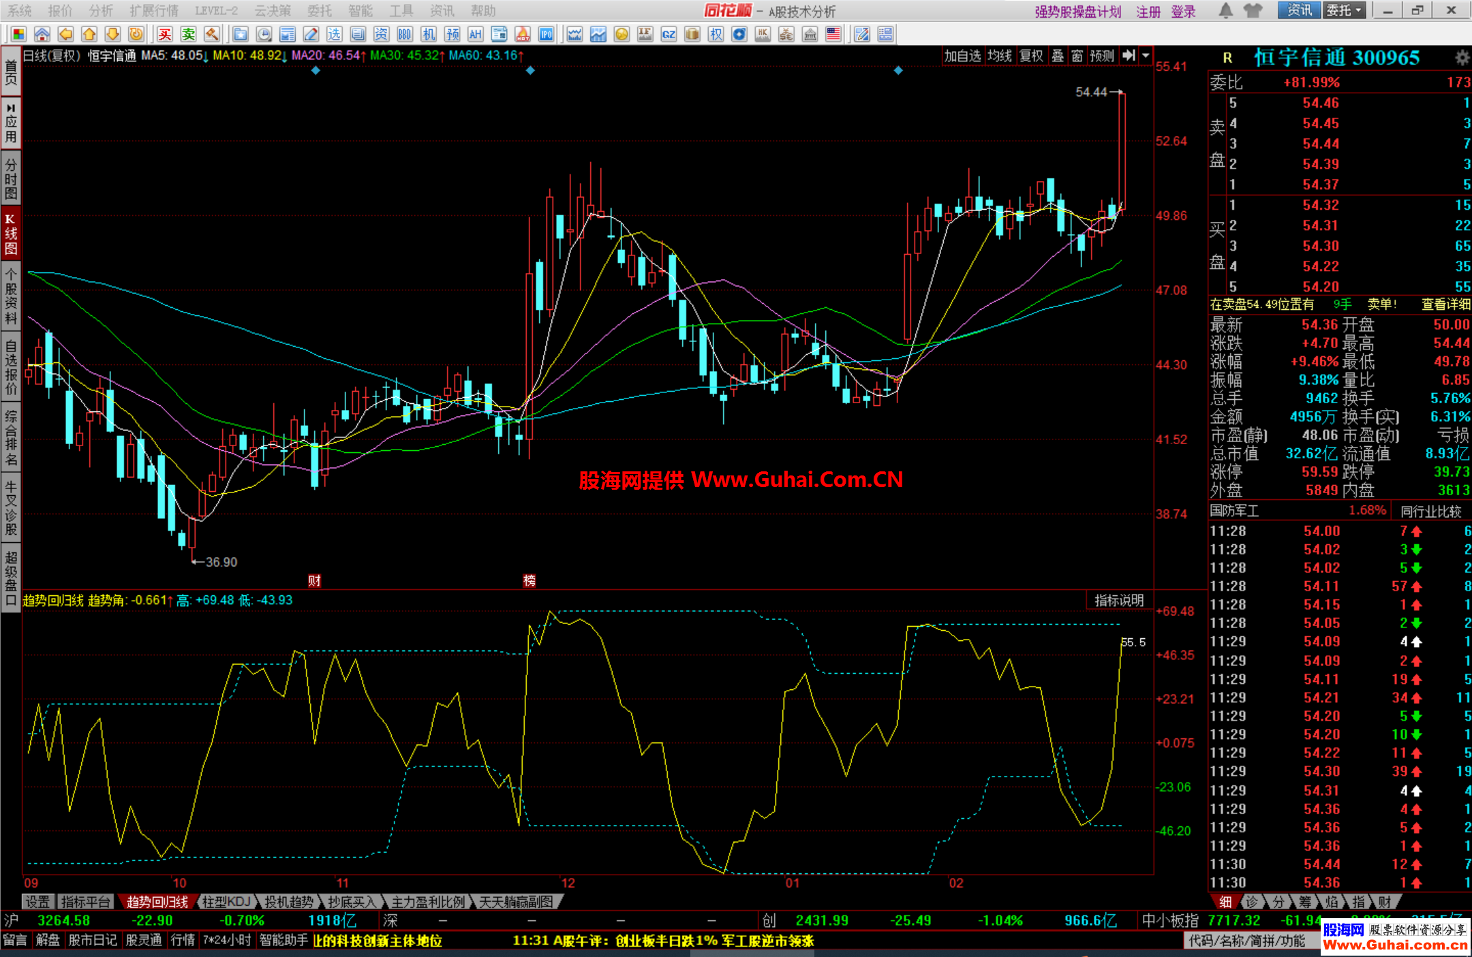The image size is (1472, 957).
Task: Click the 财 marker on chart timeline
Action: tap(315, 580)
